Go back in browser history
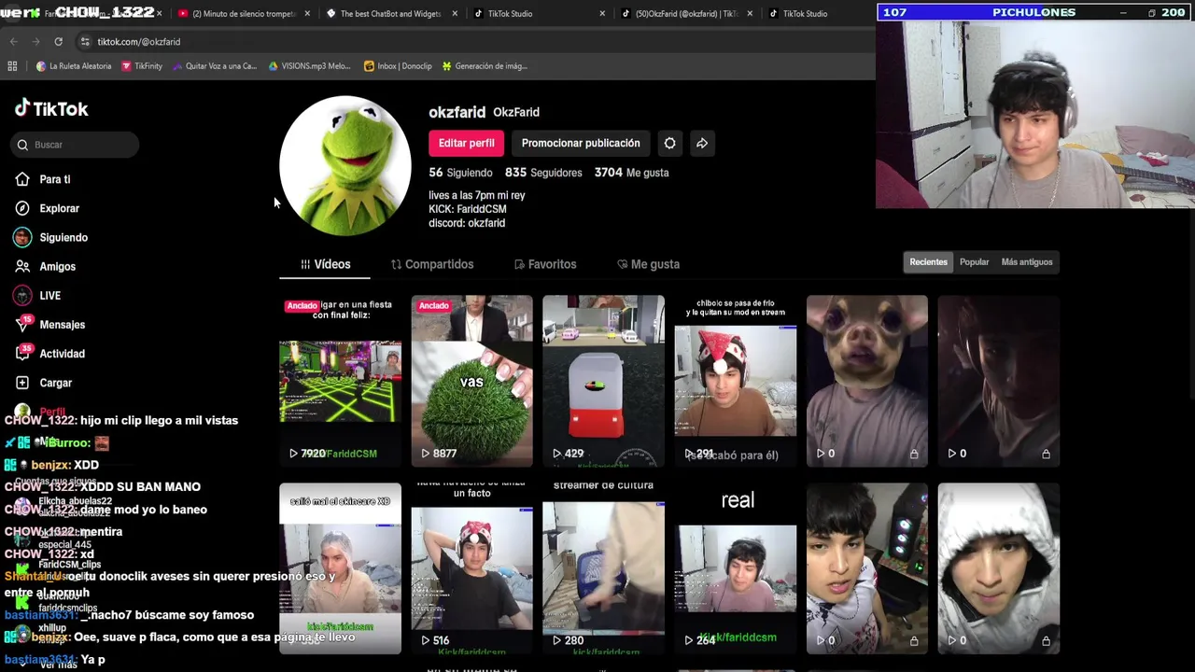The width and height of the screenshot is (1195, 672). [x=13, y=42]
